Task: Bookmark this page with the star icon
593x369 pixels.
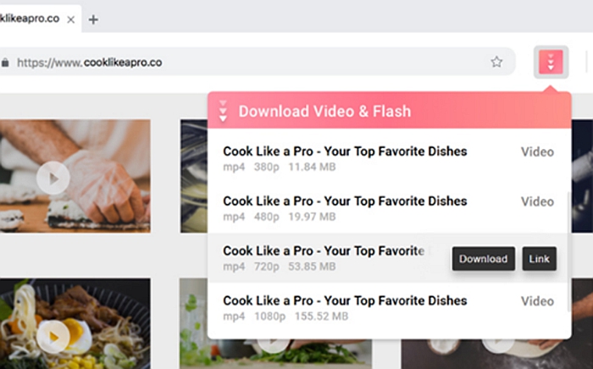Action: pyautogui.click(x=496, y=62)
